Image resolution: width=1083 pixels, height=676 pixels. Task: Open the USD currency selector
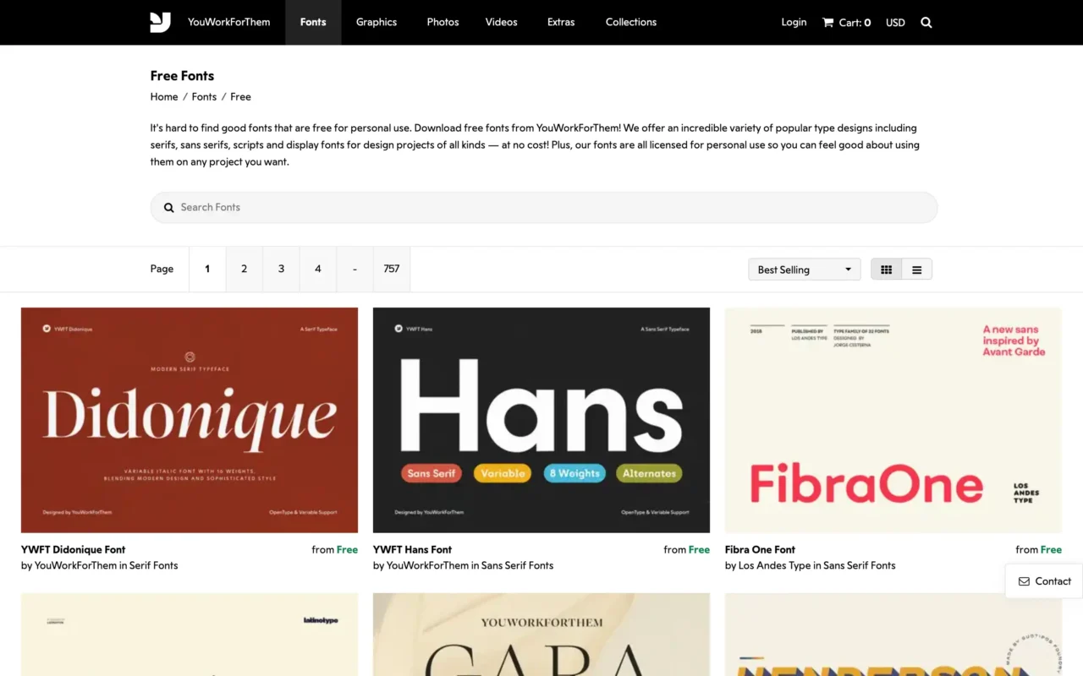tap(895, 23)
